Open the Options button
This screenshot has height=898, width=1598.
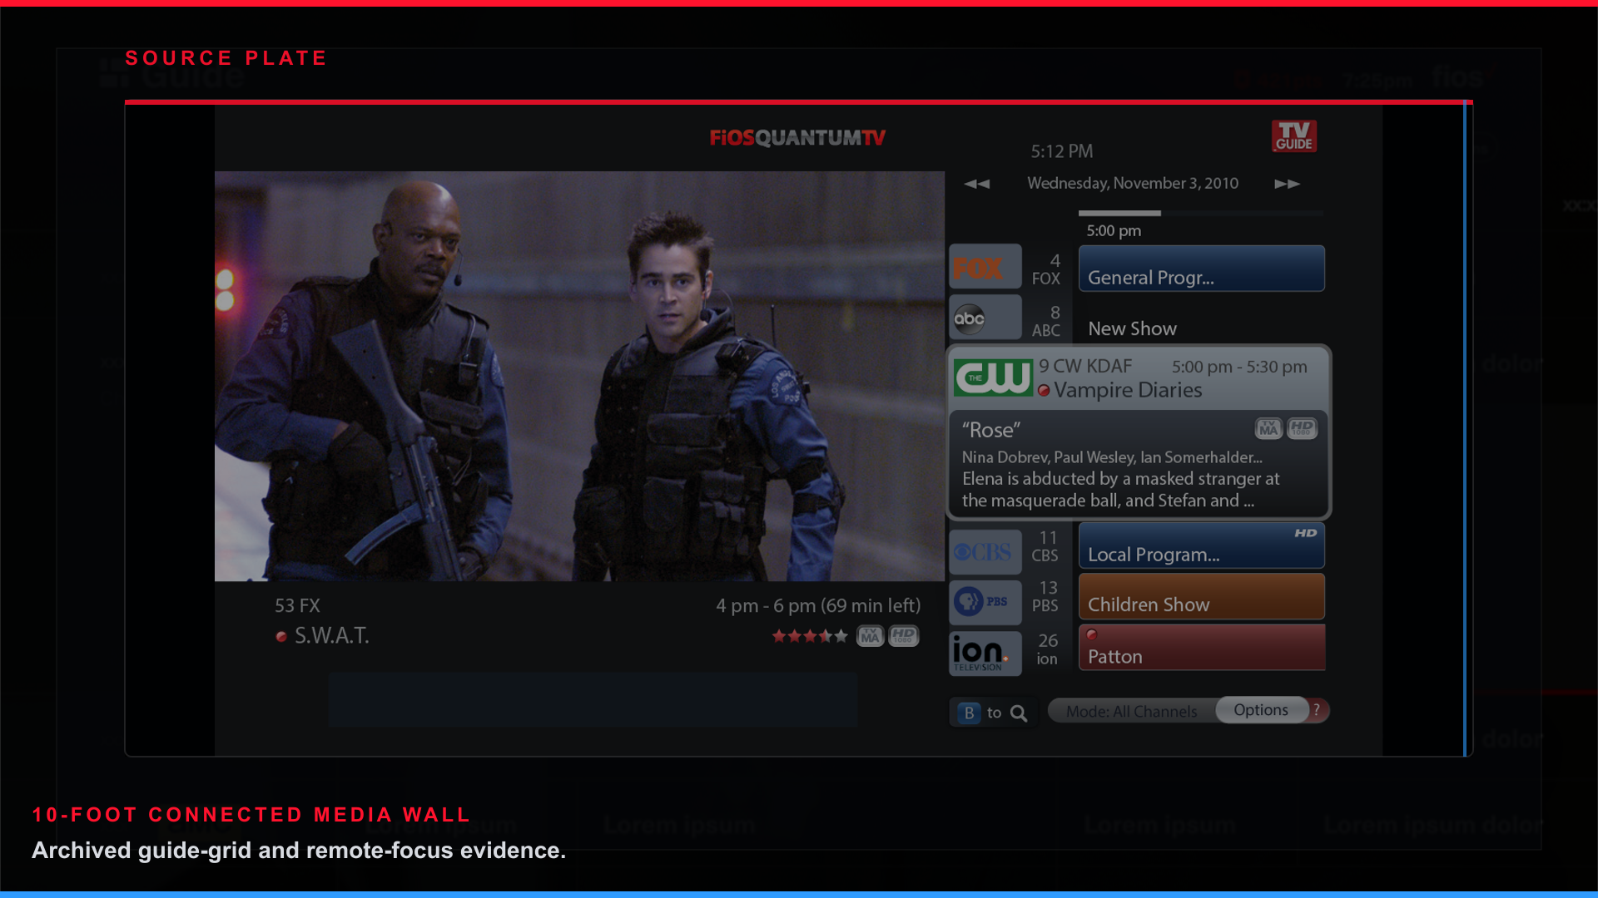1261,710
